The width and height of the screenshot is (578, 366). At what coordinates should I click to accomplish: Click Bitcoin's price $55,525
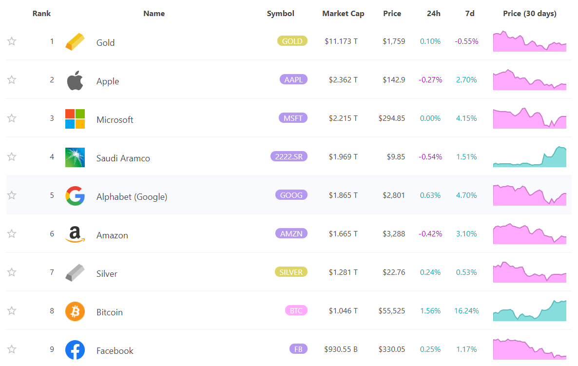click(391, 311)
